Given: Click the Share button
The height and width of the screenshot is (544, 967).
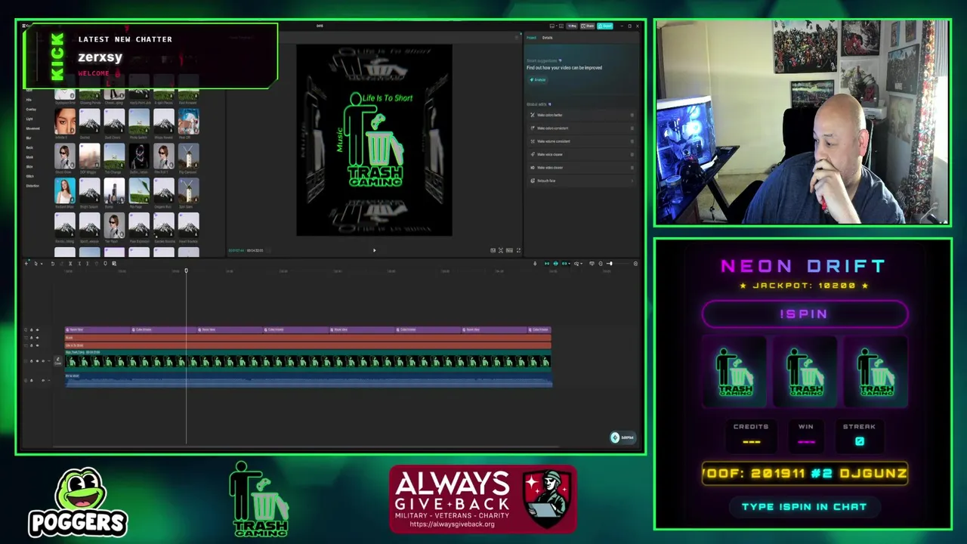Looking at the screenshot, I should click(587, 26).
